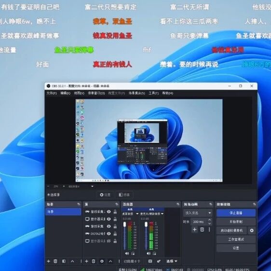Click the 开始录制 start recording button
This screenshot has height=271, width=271.
click(236, 222)
